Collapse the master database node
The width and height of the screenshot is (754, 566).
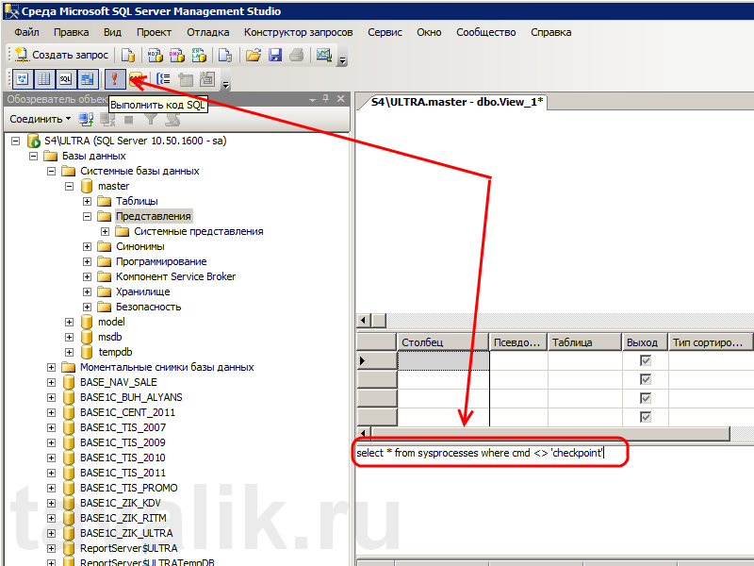click(69, 186)
